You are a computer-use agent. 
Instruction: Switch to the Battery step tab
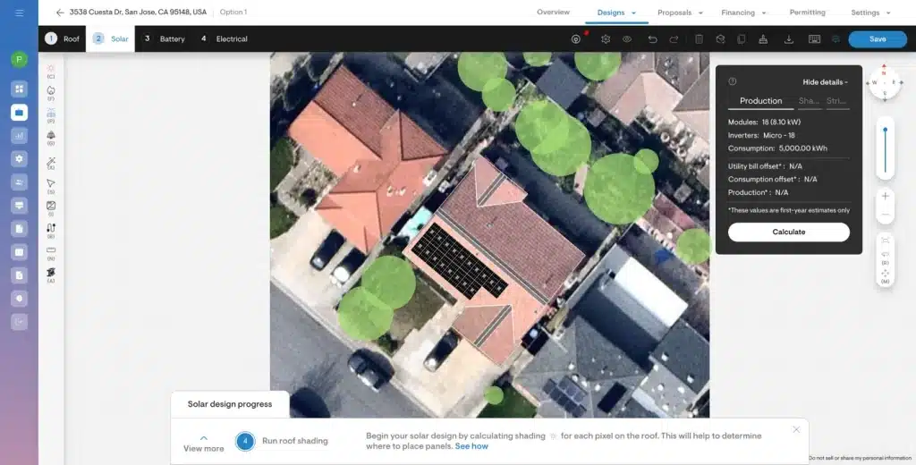tap(165, 39)
